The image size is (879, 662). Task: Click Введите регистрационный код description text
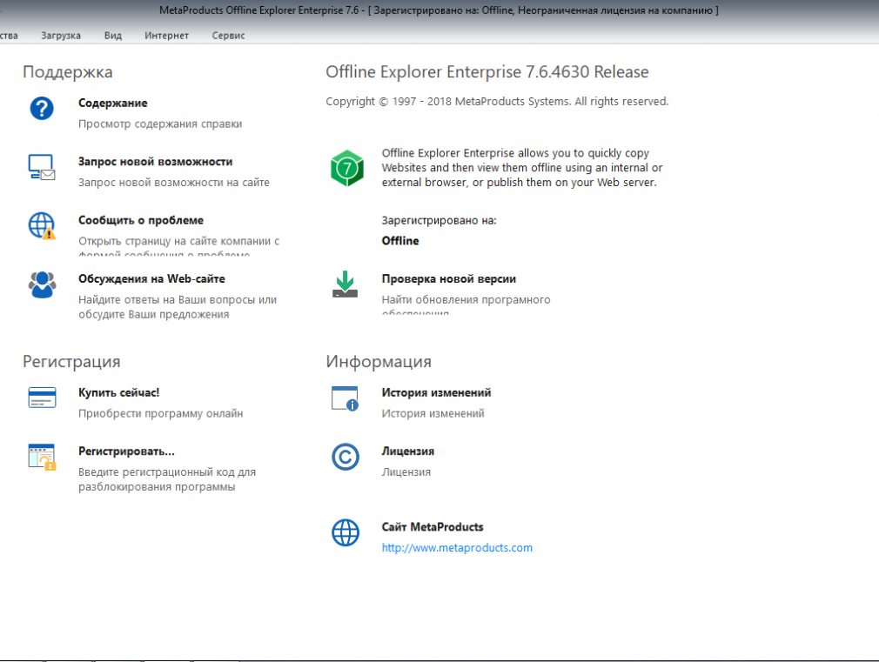tap(167, 479)
